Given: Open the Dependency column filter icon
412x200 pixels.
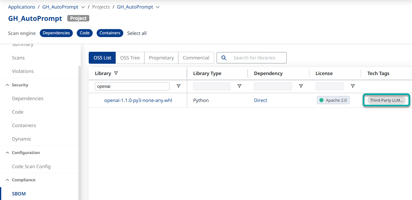Looking at the screenshot, I should 301,86.
